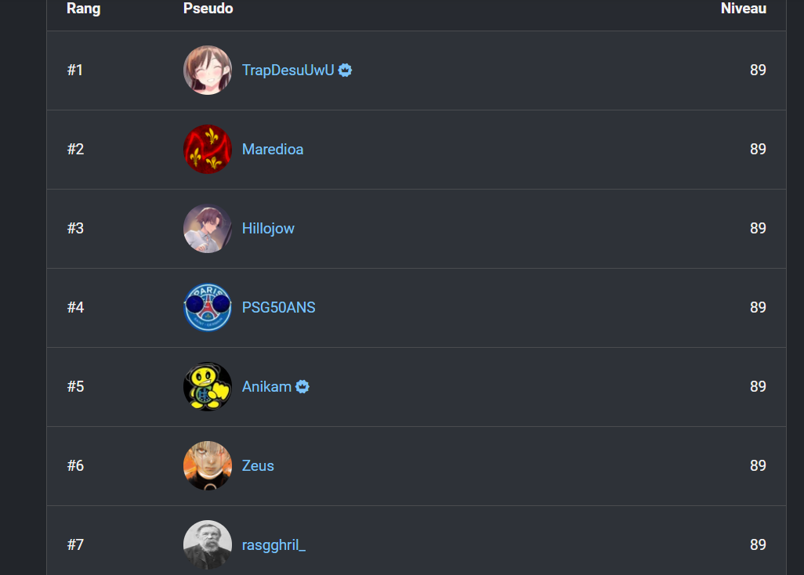The height and width of the screenshot is (575, 804).
Task: Open TrapDesuUwU's anime girl avatar
Action: [208, 71]
